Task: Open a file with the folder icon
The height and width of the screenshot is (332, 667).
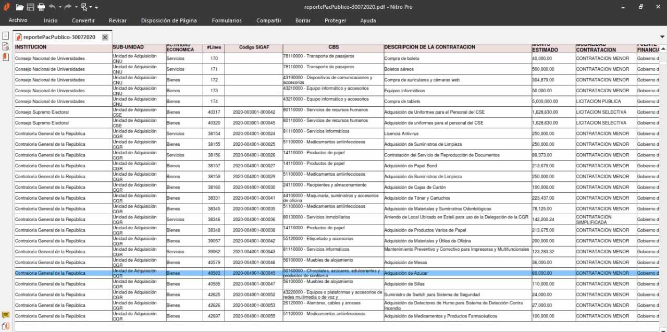Action: point(20,7)
